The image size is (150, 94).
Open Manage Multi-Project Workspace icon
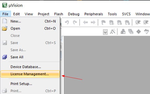coord(131,32)
